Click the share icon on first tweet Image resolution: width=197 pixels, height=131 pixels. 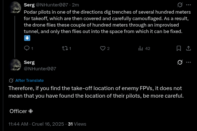pyautogui.click(x=188, y=48)
